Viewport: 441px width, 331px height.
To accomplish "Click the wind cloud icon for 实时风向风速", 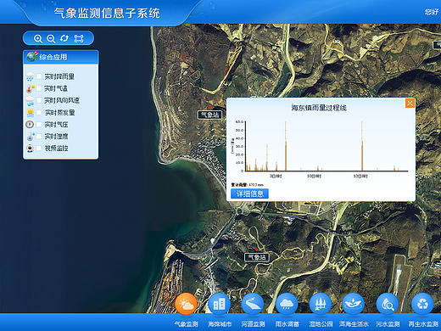I will pos(30,101).
